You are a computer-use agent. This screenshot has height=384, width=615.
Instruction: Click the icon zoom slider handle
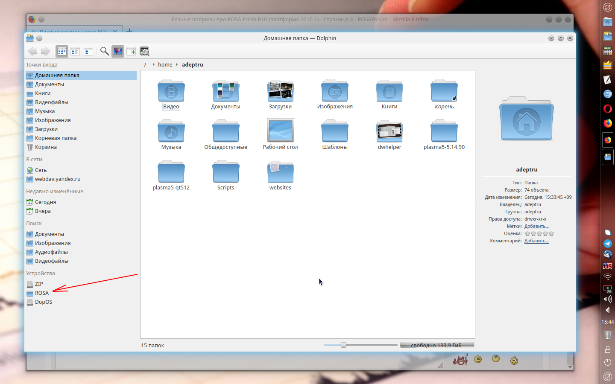(343, 345)
